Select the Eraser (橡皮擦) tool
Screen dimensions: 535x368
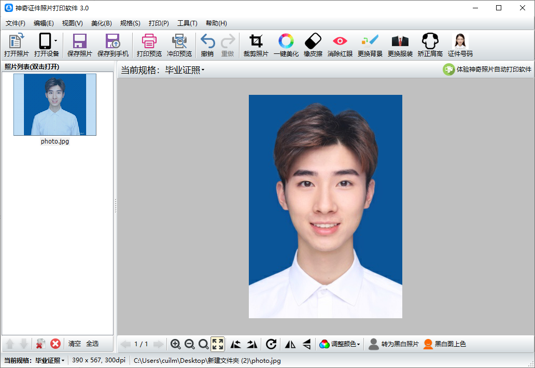click(313, 42)
